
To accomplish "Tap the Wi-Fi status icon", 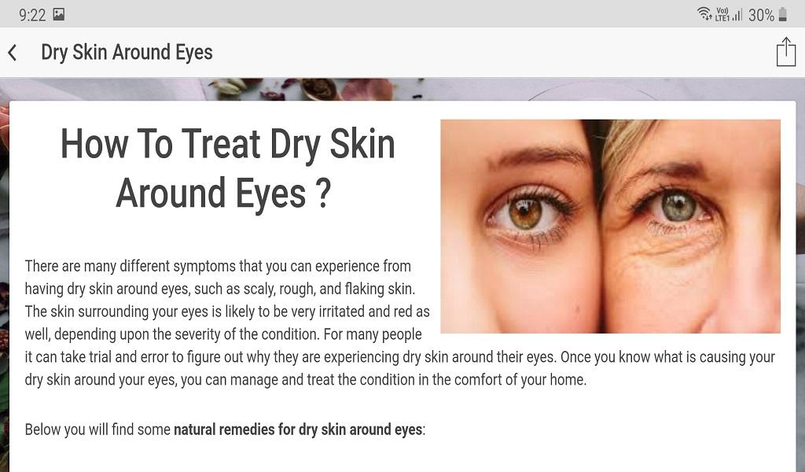I will tap(705, 14).
